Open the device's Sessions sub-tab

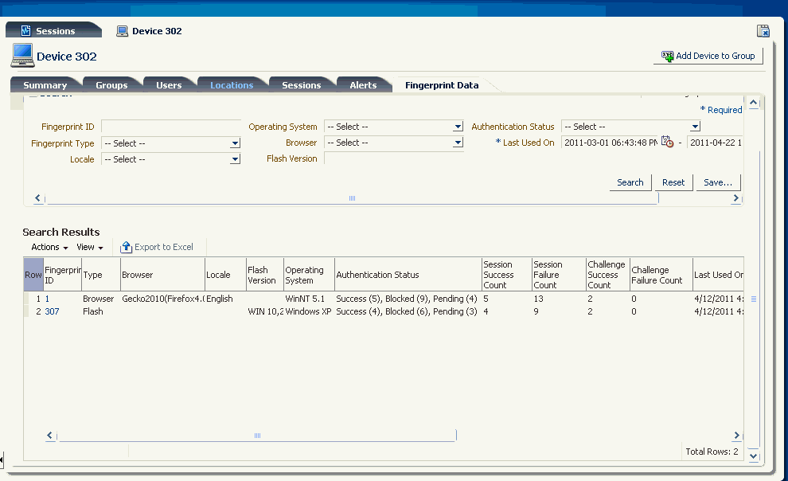click(302, 85)
